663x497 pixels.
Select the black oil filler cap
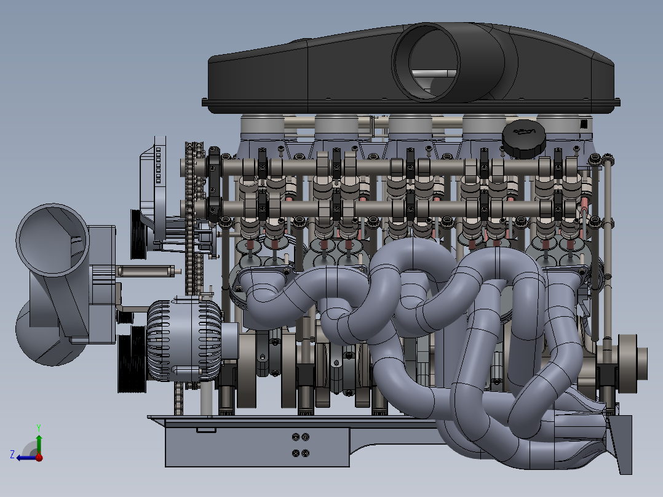(524, 139)
